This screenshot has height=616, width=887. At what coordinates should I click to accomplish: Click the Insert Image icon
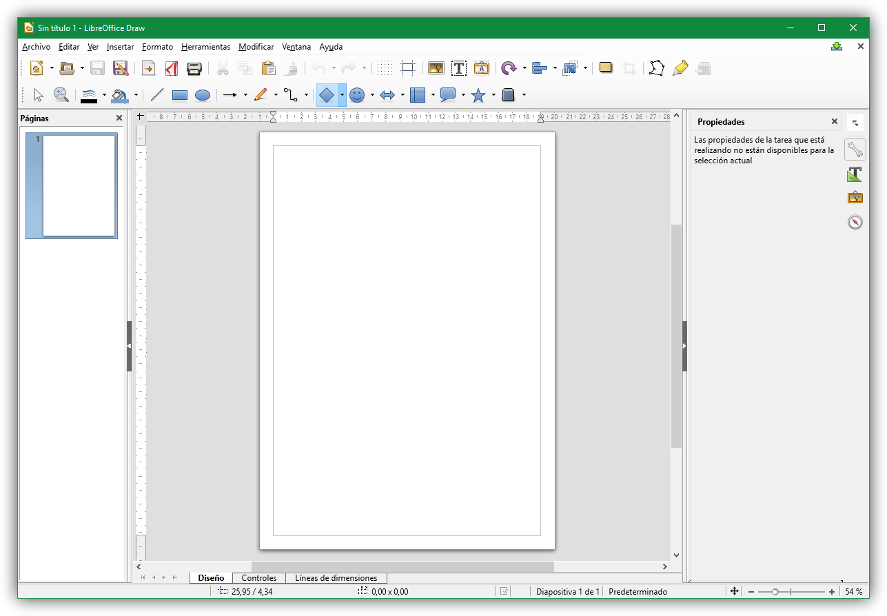pyautogui.click(x=436, y=68)
